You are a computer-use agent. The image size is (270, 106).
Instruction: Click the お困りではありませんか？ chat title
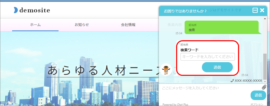click(x=185, y=11)
